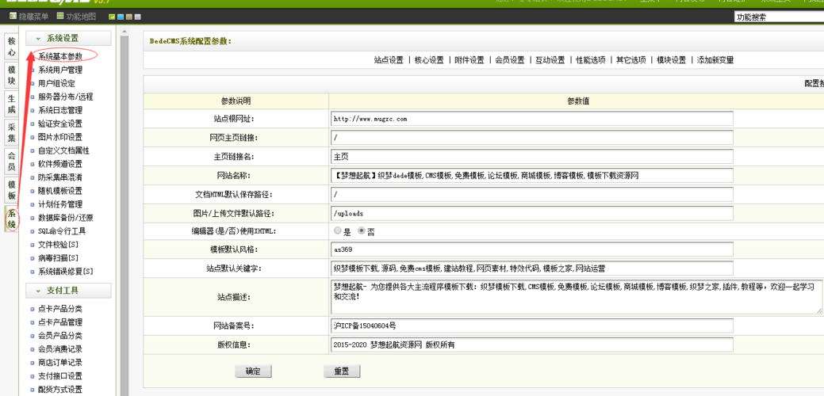Screen dimensions: 824x396
Task: Select the tan skin color swatch
Action: pyautogui.click(x=128, y=17)
